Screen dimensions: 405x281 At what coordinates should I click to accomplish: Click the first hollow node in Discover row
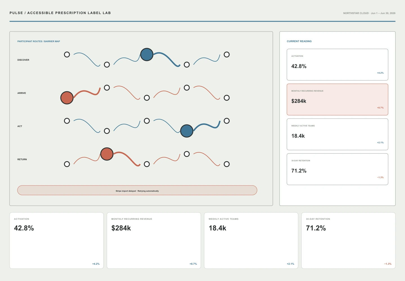67,55
